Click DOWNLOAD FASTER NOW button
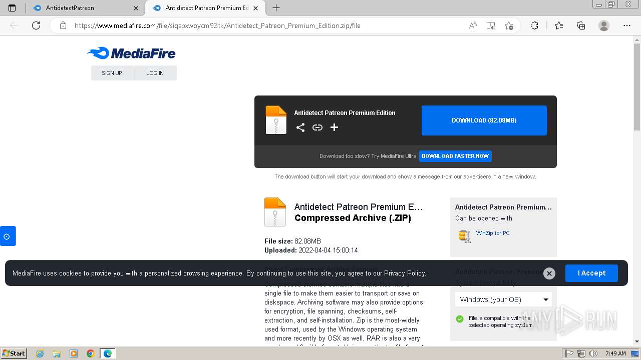The image size is (641, 360). coord(455,156)
